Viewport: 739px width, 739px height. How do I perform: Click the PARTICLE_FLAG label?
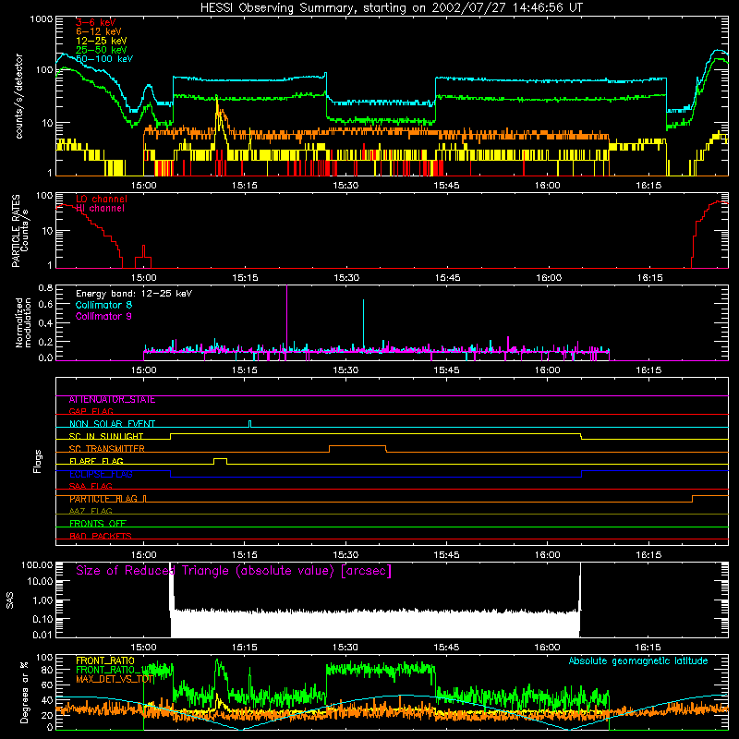tap(103, 499)
